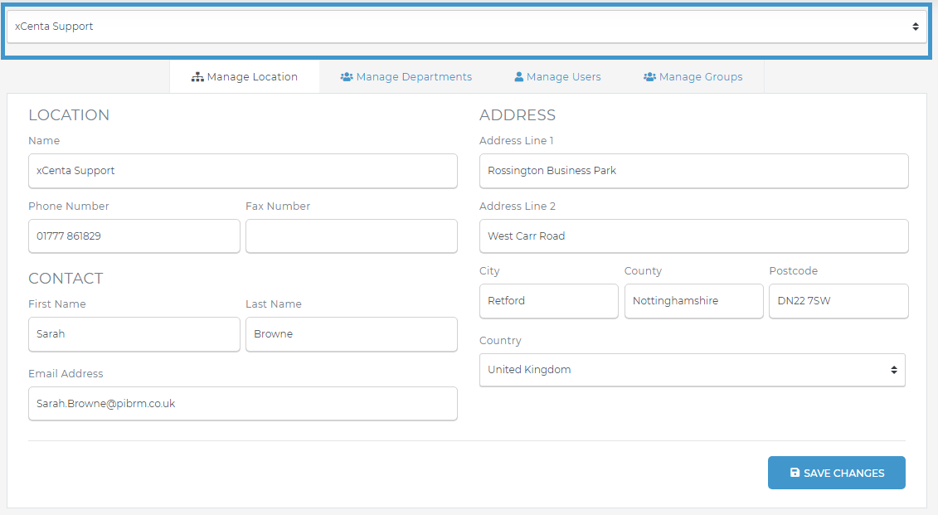
Task: Click the LOCATION section heading
Action: (69, 114)
